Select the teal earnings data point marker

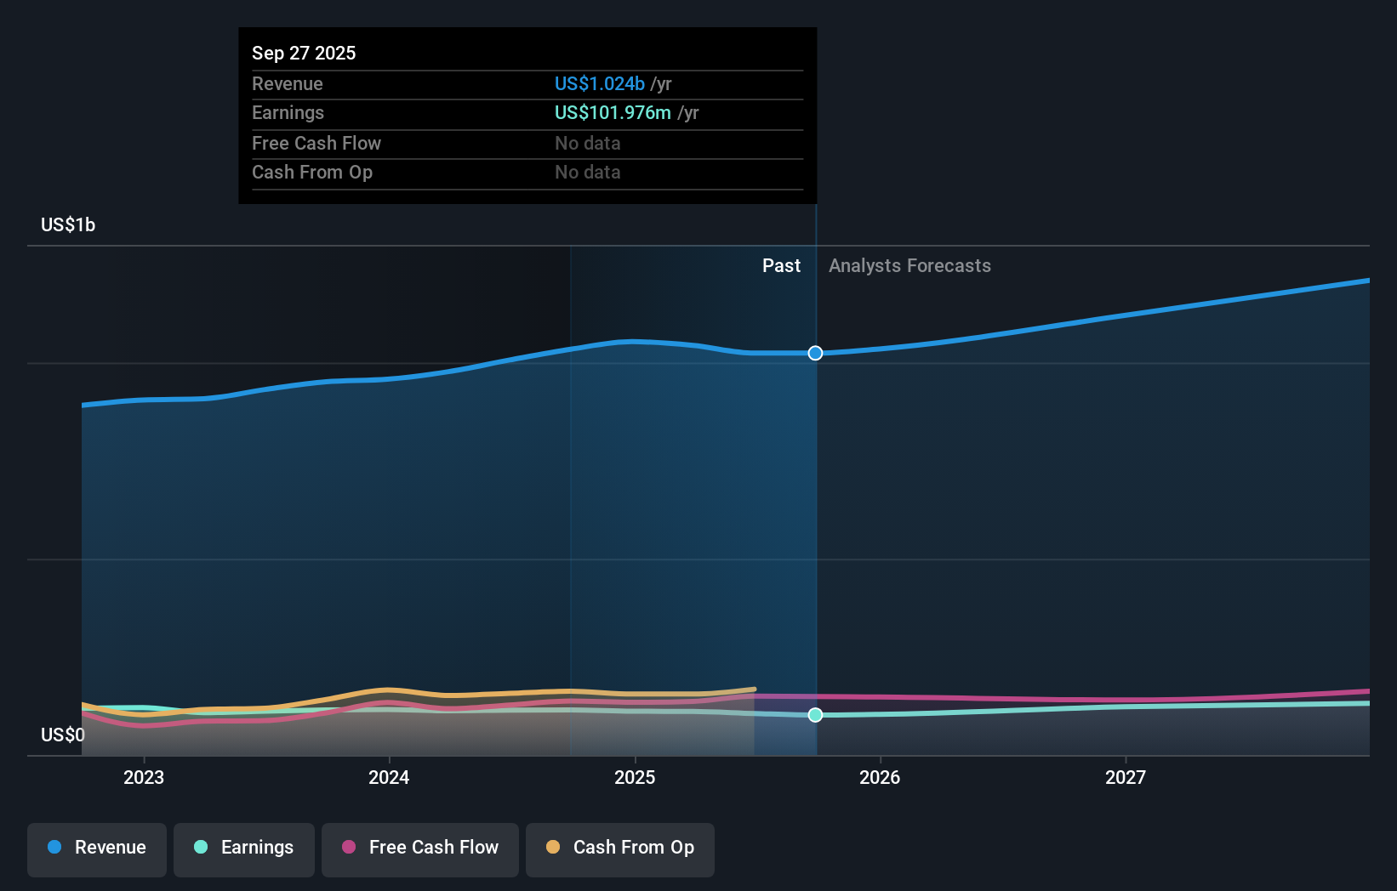(x=814, y=715)
